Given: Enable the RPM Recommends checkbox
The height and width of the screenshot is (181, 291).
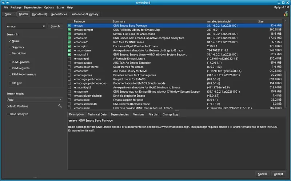Looking at the screenshot, I should [x=10, y=75].
